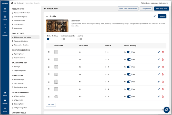Go to Reports in sidebar

click(x=5, y=94)
